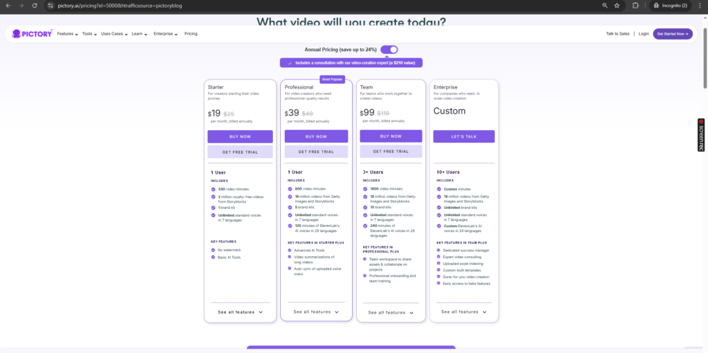Click the $19 Starter price
This screenshot has width=708, height=353.
[214, 114]
